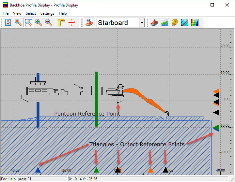Click the zoom in magnifier icon
The height and width of the screenshot is (182, 235).
point(39,22)
